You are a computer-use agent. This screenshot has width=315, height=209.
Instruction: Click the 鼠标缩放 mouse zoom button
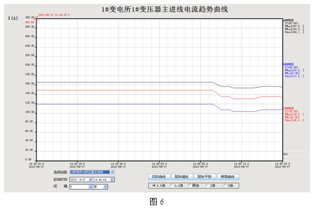(182, 177)
